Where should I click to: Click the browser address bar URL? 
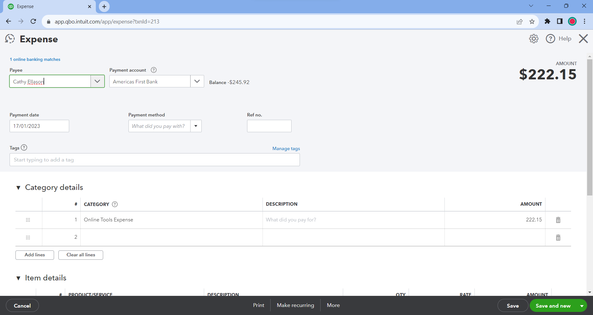[x=107, y=22]
